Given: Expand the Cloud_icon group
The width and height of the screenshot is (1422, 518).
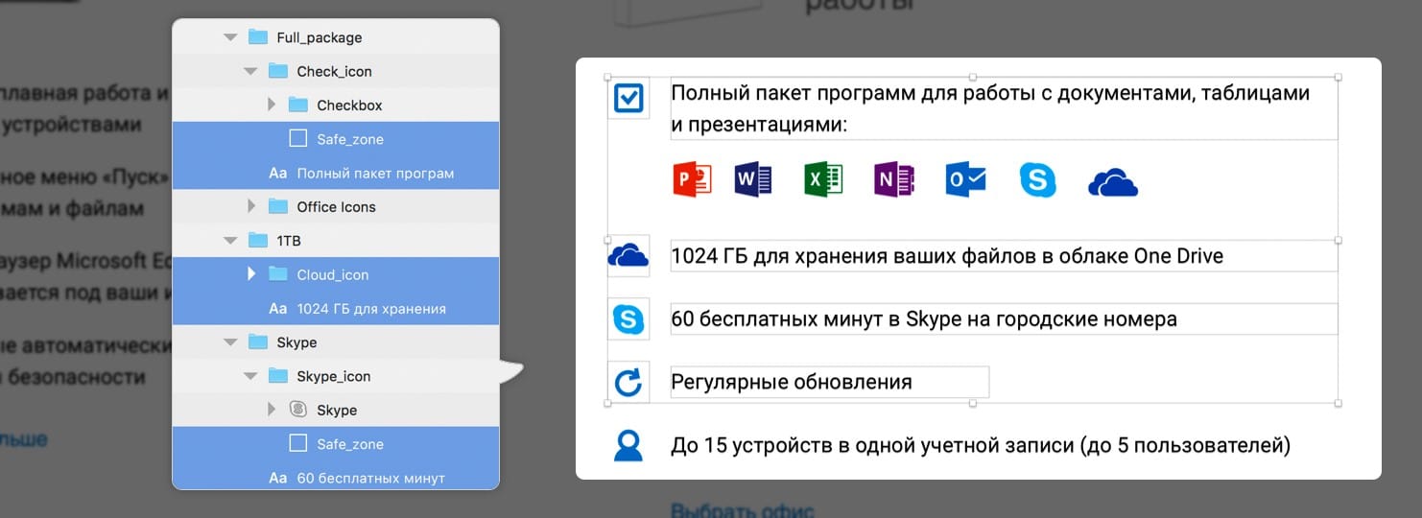Looking at the screenshot, I should coord(251,274).
